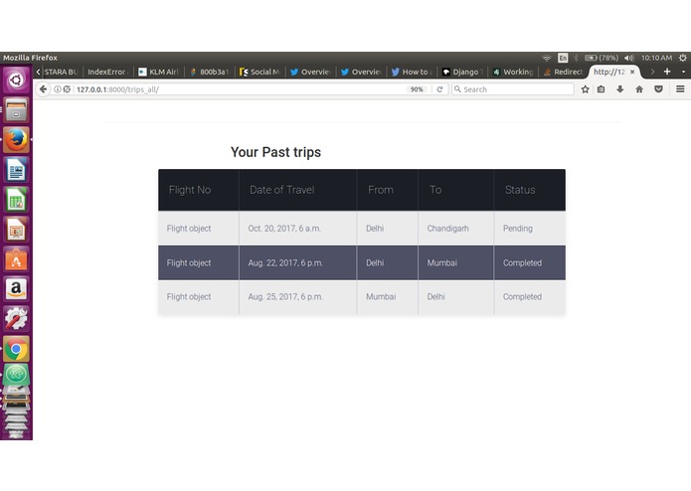The image size is (691, 491).
Task: Switch to the Django tab
Action: (x=462, y=72)
